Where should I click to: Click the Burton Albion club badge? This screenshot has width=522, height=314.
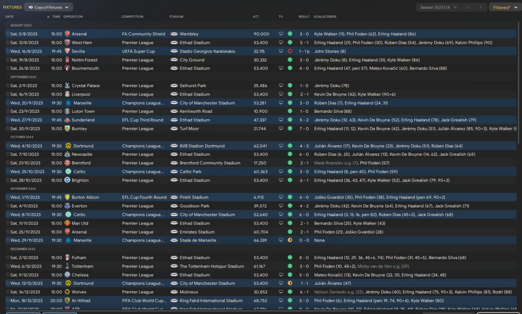tap(67, 197)
